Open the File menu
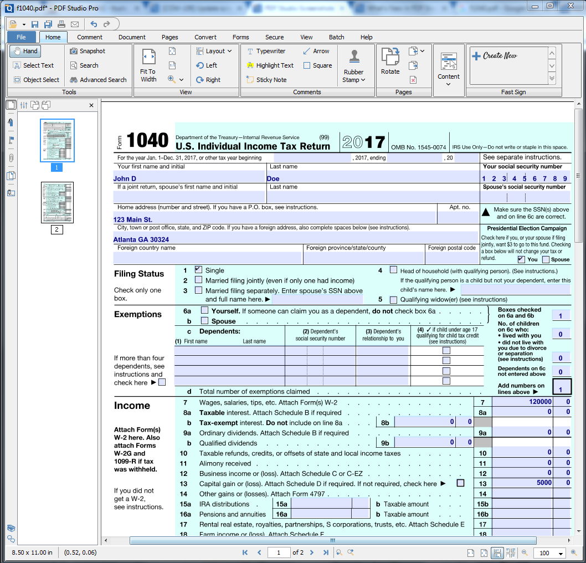The height and width of the screenshot is (563, 586). [21, 37]
